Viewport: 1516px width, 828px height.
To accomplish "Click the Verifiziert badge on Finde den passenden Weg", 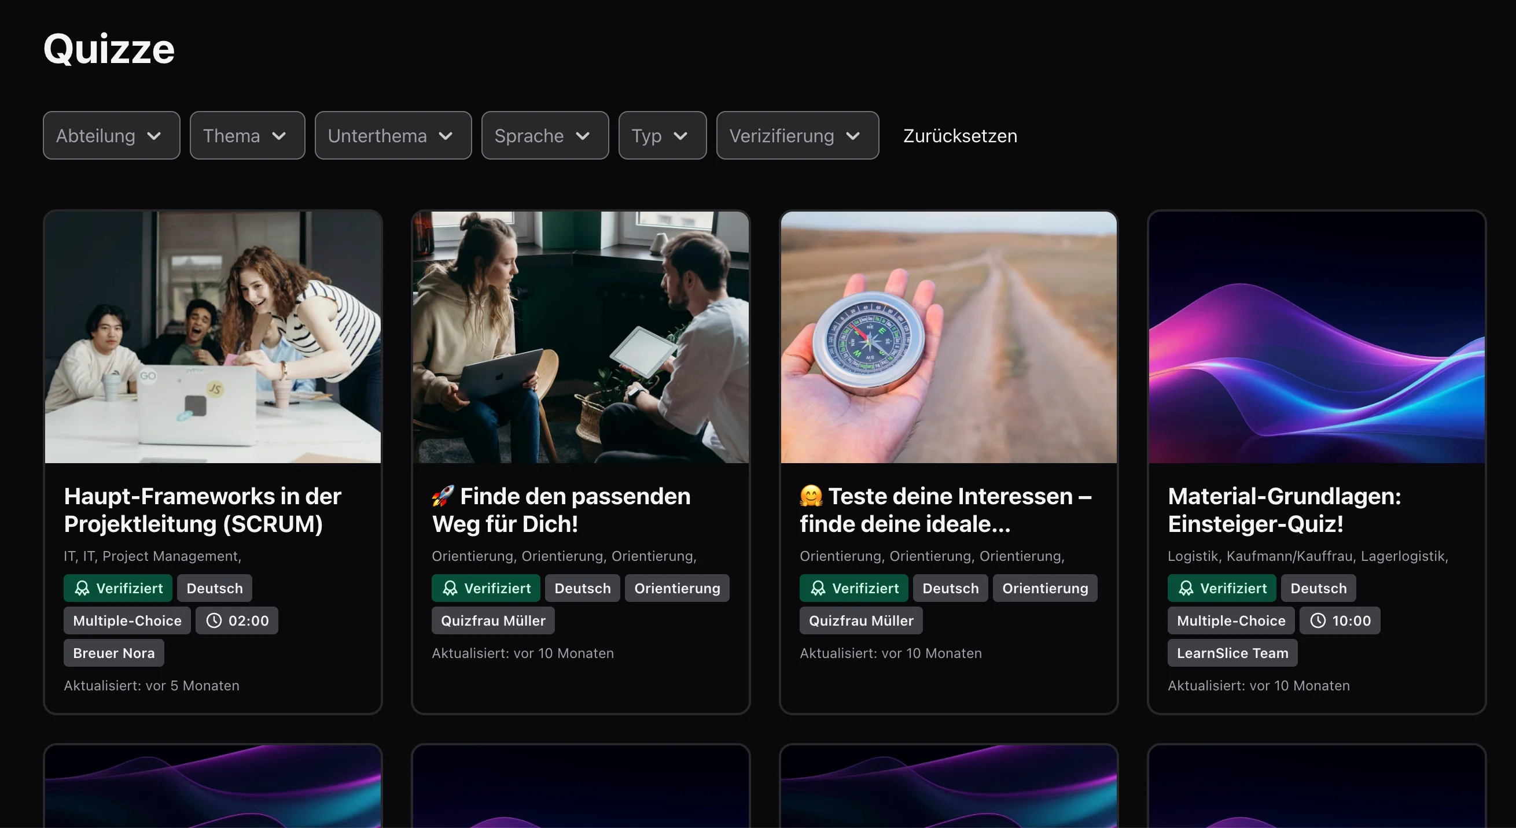I will point(485,587).
